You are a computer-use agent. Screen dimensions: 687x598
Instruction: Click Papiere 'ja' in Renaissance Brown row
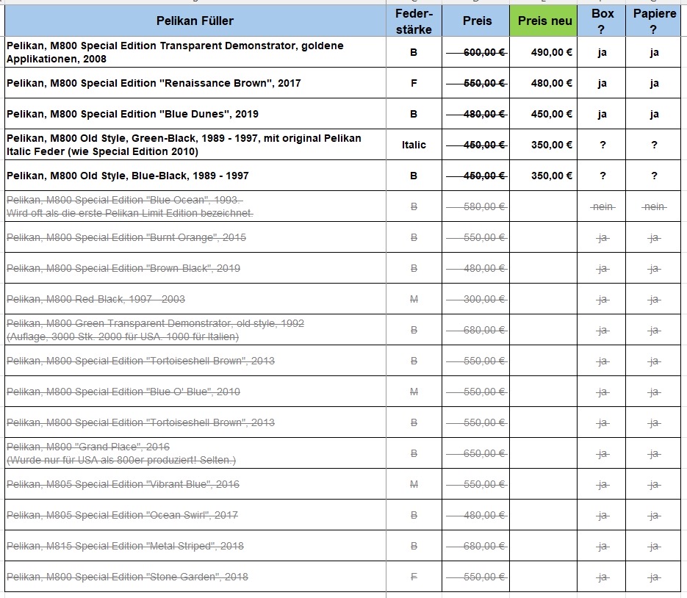coord(654,83)
